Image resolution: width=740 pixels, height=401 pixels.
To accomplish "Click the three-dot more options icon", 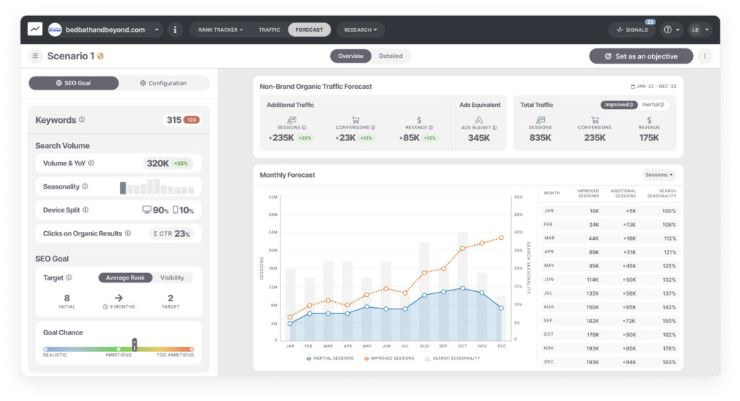I will pos(705,56).
